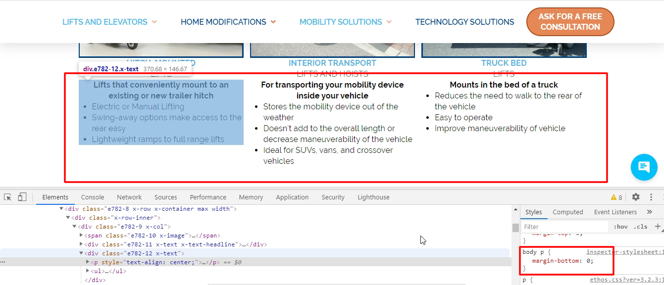Open the chat bubble widget

point(644,167)
